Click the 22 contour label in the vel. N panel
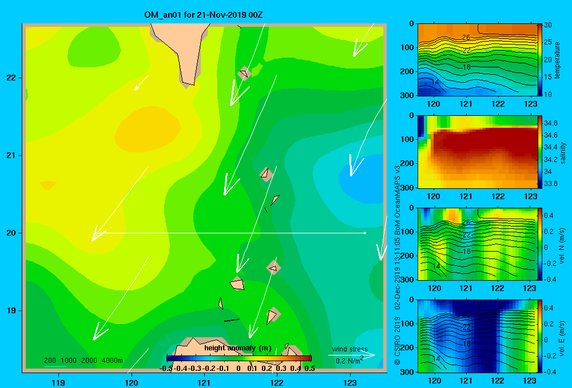572x388 pixels. pyautogui.click(x=467, y=235)
